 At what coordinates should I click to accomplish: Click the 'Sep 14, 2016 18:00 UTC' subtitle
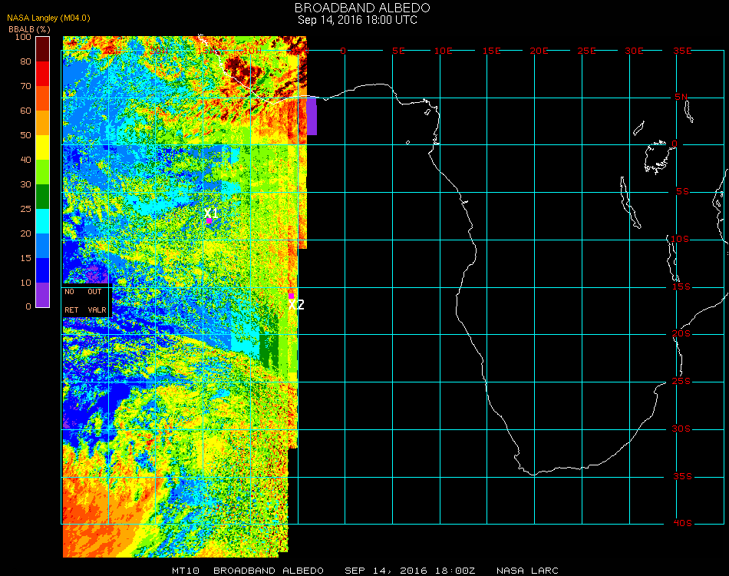click(358, 20)
